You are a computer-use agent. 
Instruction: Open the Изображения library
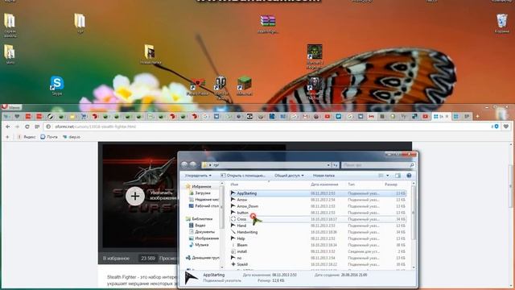click(x=204, y=238)
